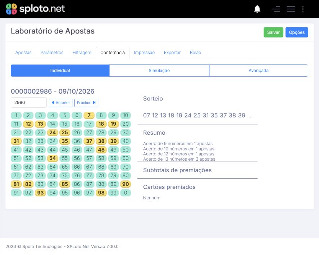319x255 pixels.
Task: Click highlighted number 24 ball
Action: 53,133
